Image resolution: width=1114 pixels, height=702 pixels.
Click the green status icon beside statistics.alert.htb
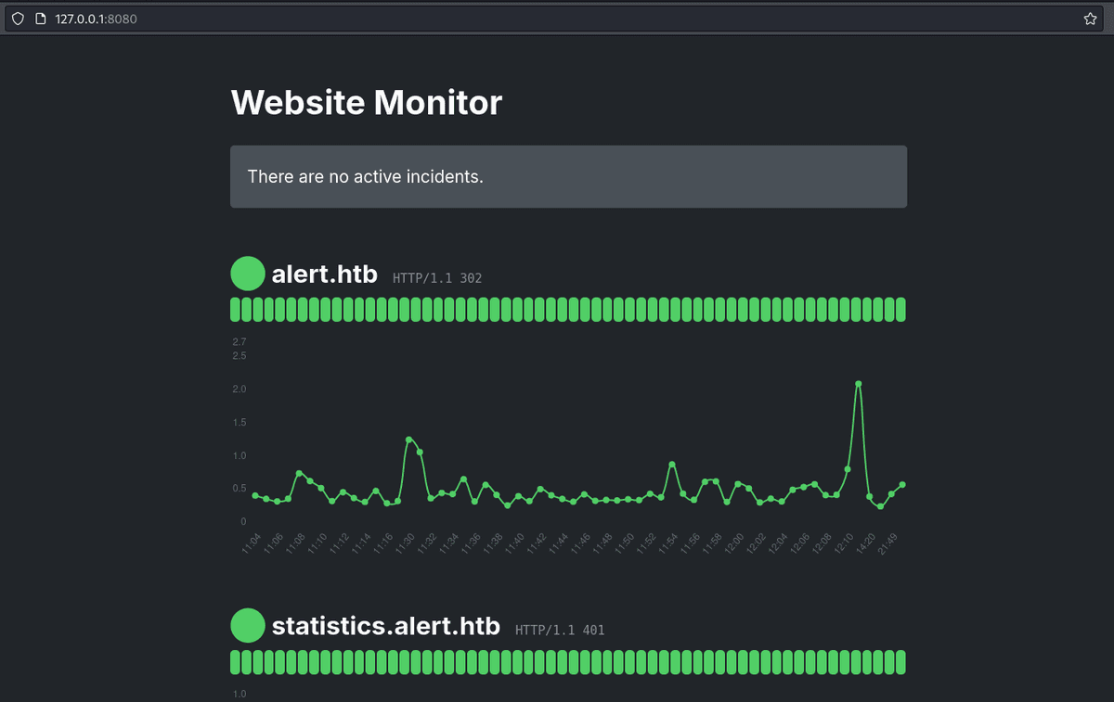point(247,625)
